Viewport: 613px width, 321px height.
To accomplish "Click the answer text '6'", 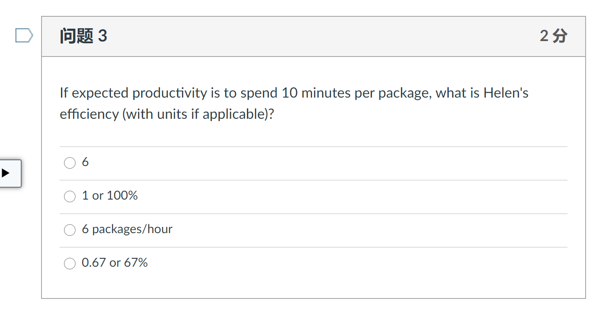I will click(x=86, y=162).
